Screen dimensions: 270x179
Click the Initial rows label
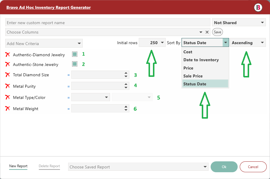click(127, 43)
